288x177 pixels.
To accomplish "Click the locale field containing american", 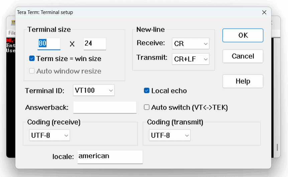I will coord(110,157).
